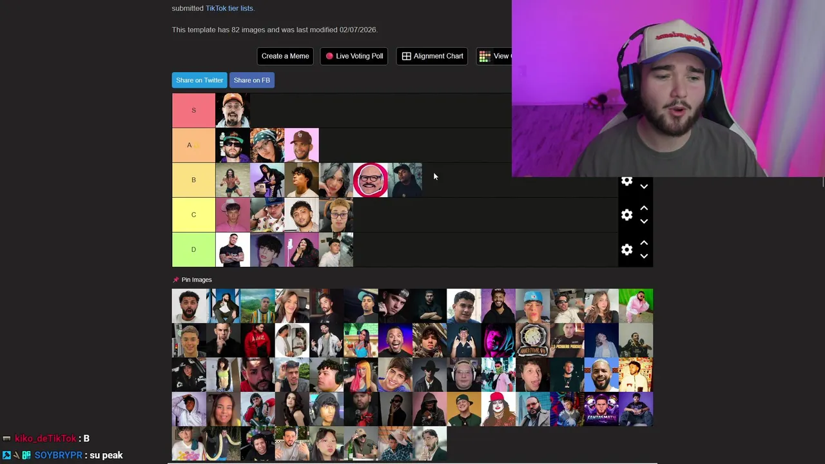
Task: Move the D tier row up
Action: 644,243
